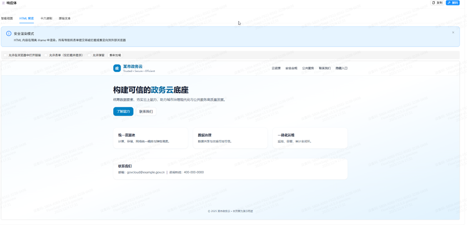
Task: Click the white 联系我们 button beside 了解能力
Action: pyautogui.click(x=146, y=111)
